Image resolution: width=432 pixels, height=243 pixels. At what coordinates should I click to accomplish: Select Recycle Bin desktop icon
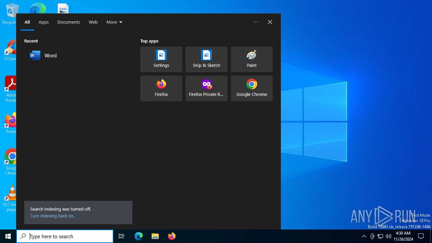click(x=10, y=14)
